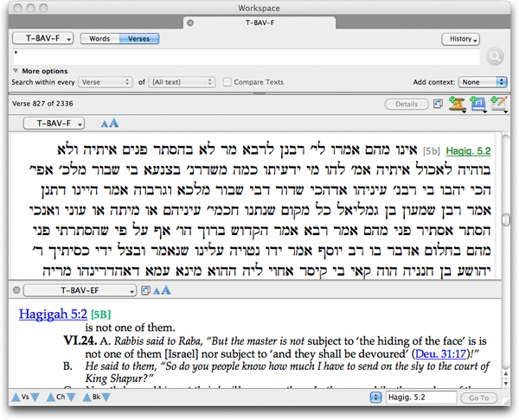
Task: Open the Verse search-within dropdown
Action: [106, 82]
